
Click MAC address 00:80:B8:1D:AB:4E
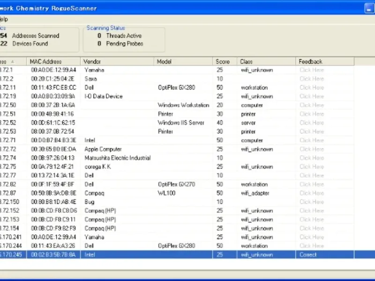[53, 202]
